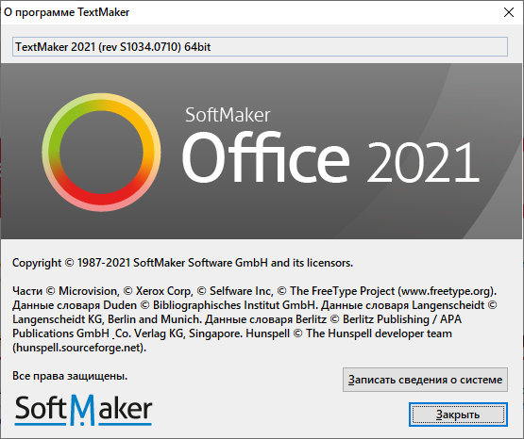
Task: Click the Закрыть button
Action: pos(458,415)
